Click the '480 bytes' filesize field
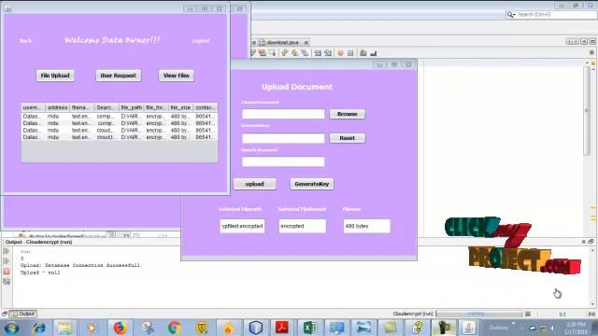The image size is (598, 336). point(367,226)
